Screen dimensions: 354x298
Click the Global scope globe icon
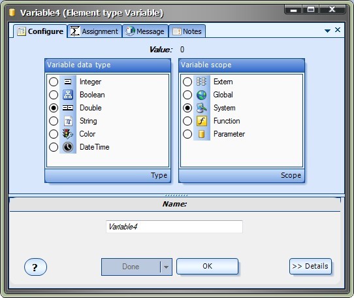point(202,95)
